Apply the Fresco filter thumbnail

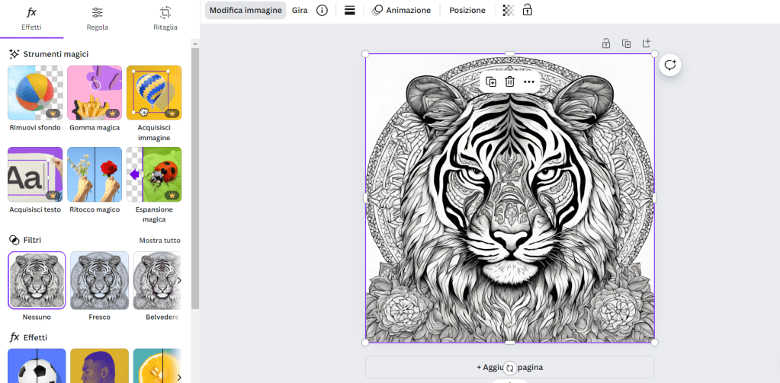coord(99,281)
